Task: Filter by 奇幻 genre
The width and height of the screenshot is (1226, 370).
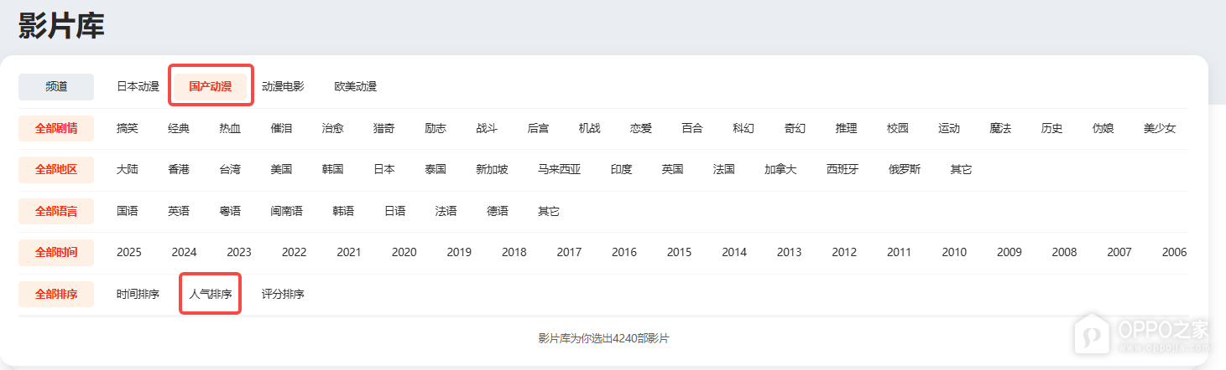Action: click(x=796, y=128)
